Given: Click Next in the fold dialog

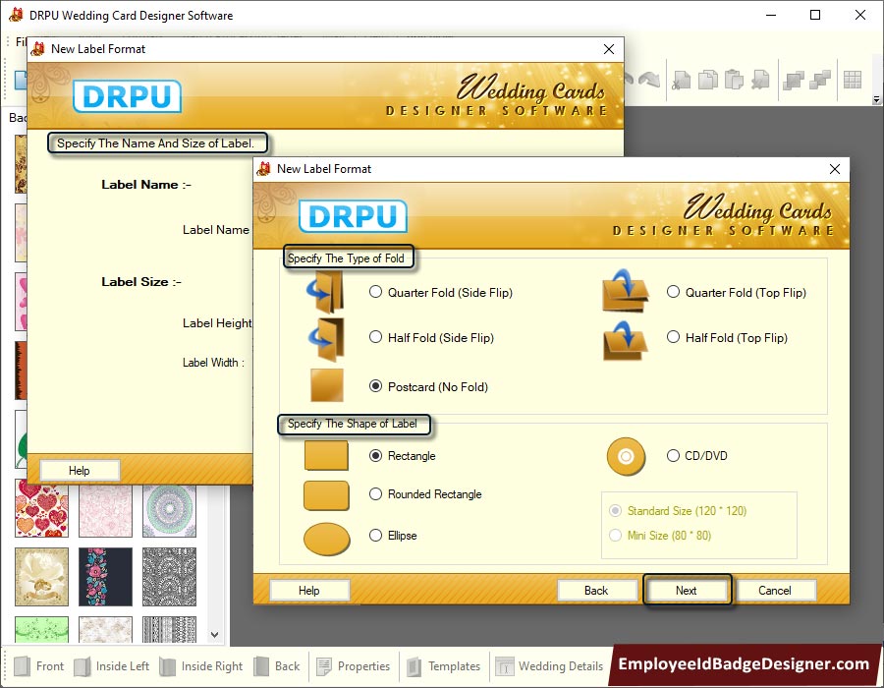Looking at the screenshot, I should point(687,591).
